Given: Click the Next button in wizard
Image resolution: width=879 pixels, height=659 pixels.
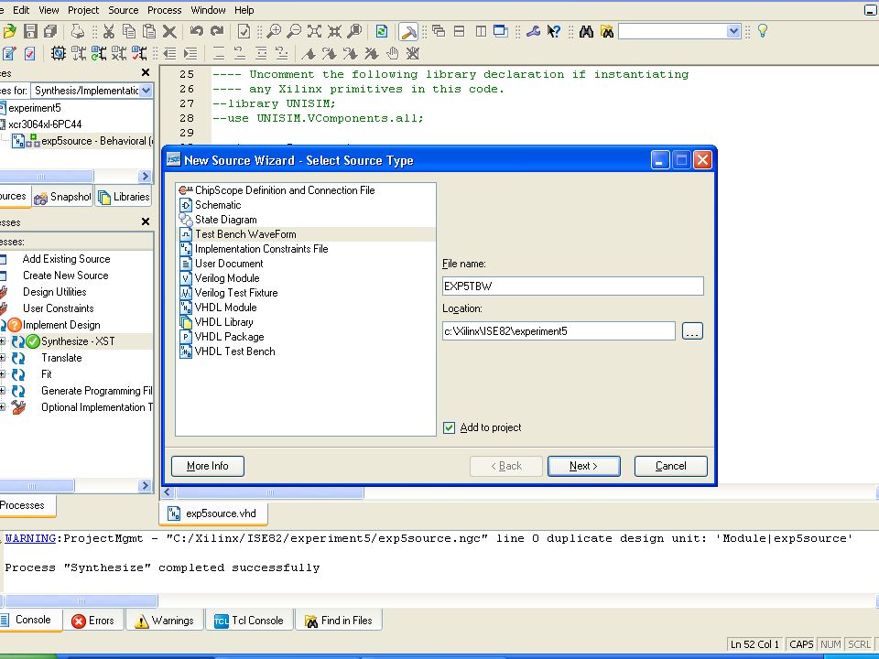Looking at the screenshot, I should 583,466.
